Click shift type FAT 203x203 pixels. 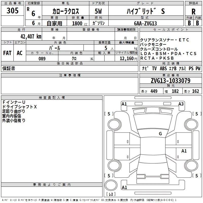[7, 53]
